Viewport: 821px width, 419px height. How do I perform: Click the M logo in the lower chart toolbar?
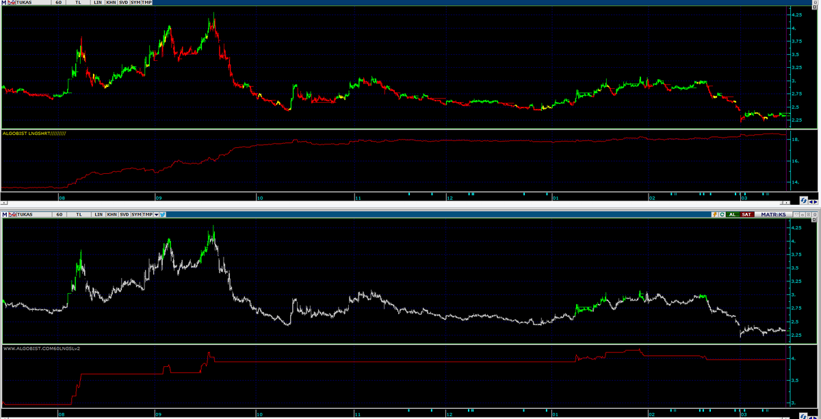pos(5,214)
